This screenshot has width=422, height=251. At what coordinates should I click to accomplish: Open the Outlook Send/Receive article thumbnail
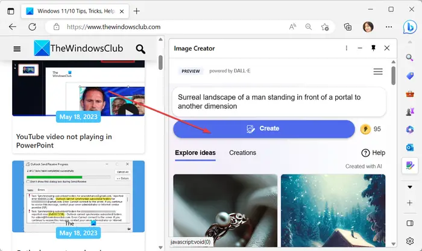point(78,196)
